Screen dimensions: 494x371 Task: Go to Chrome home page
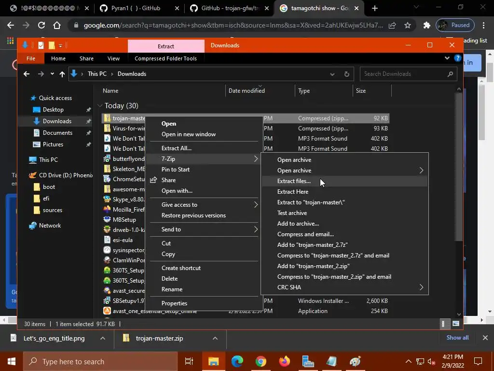57,25
